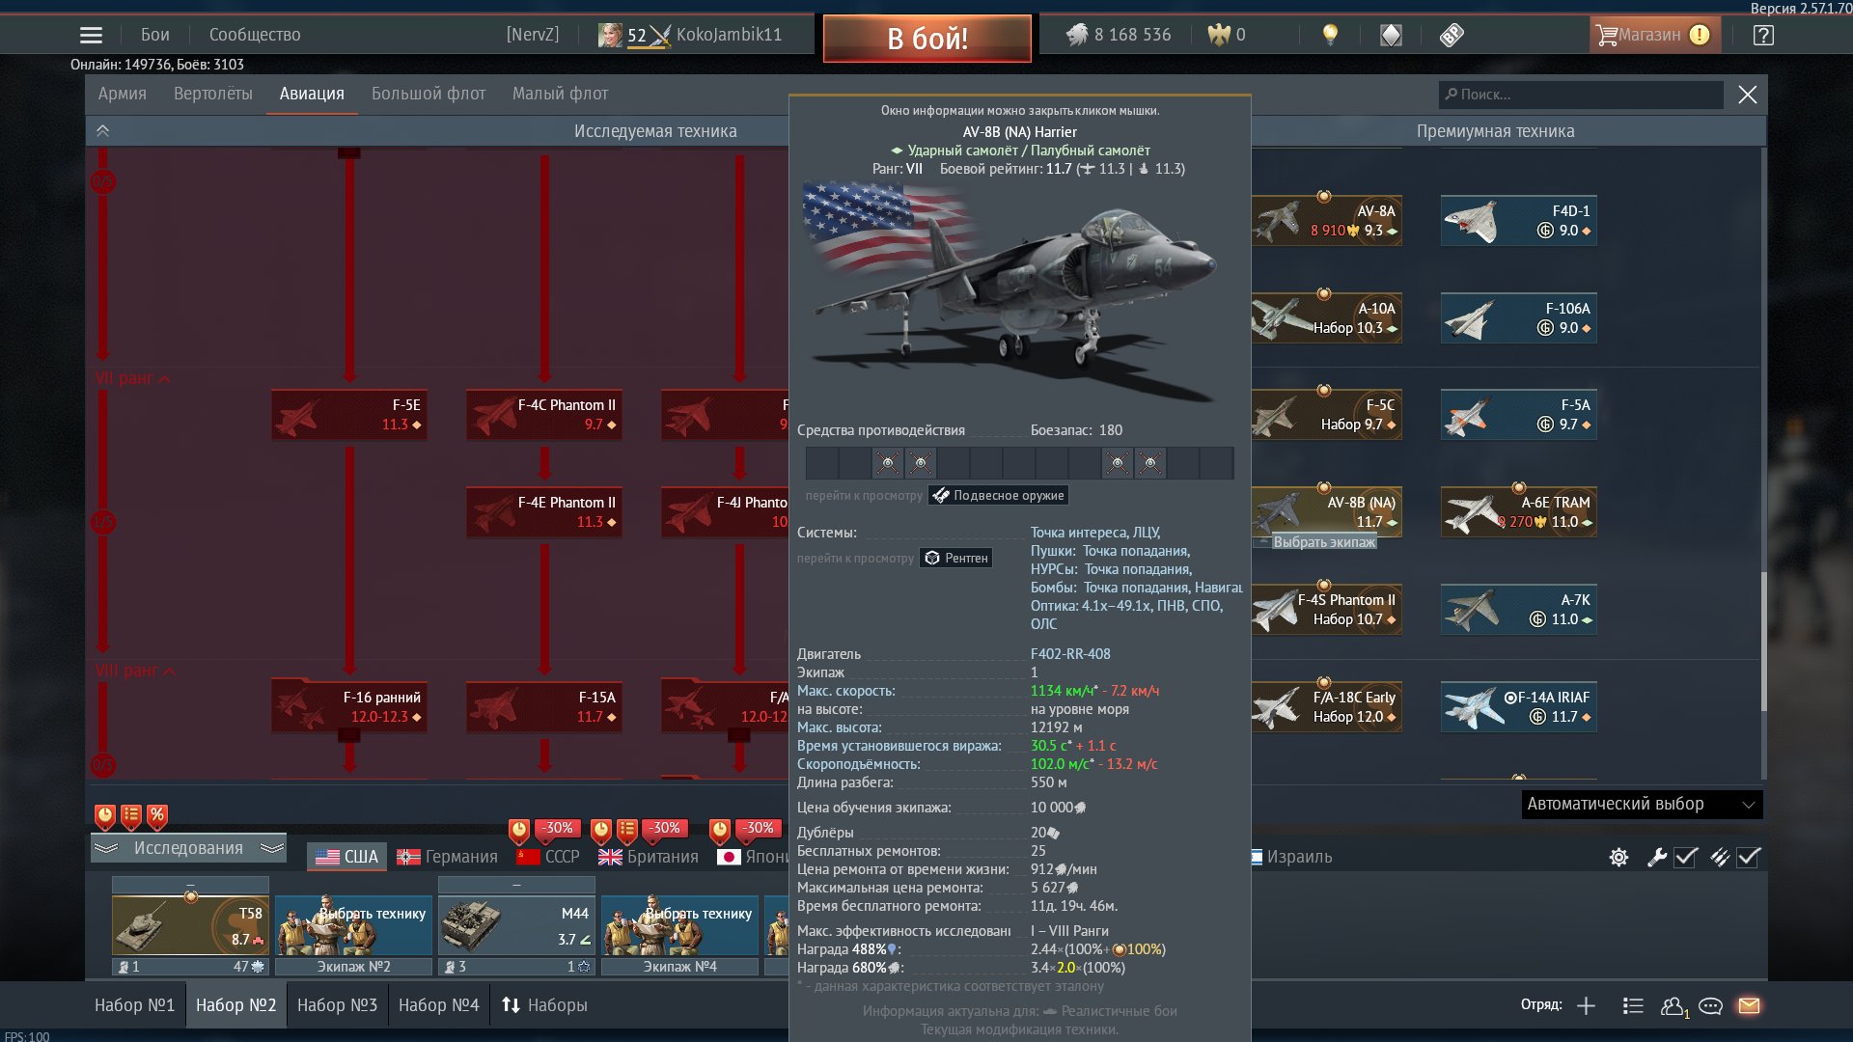Click the list badge above Исследования

[x=131, y=816]
